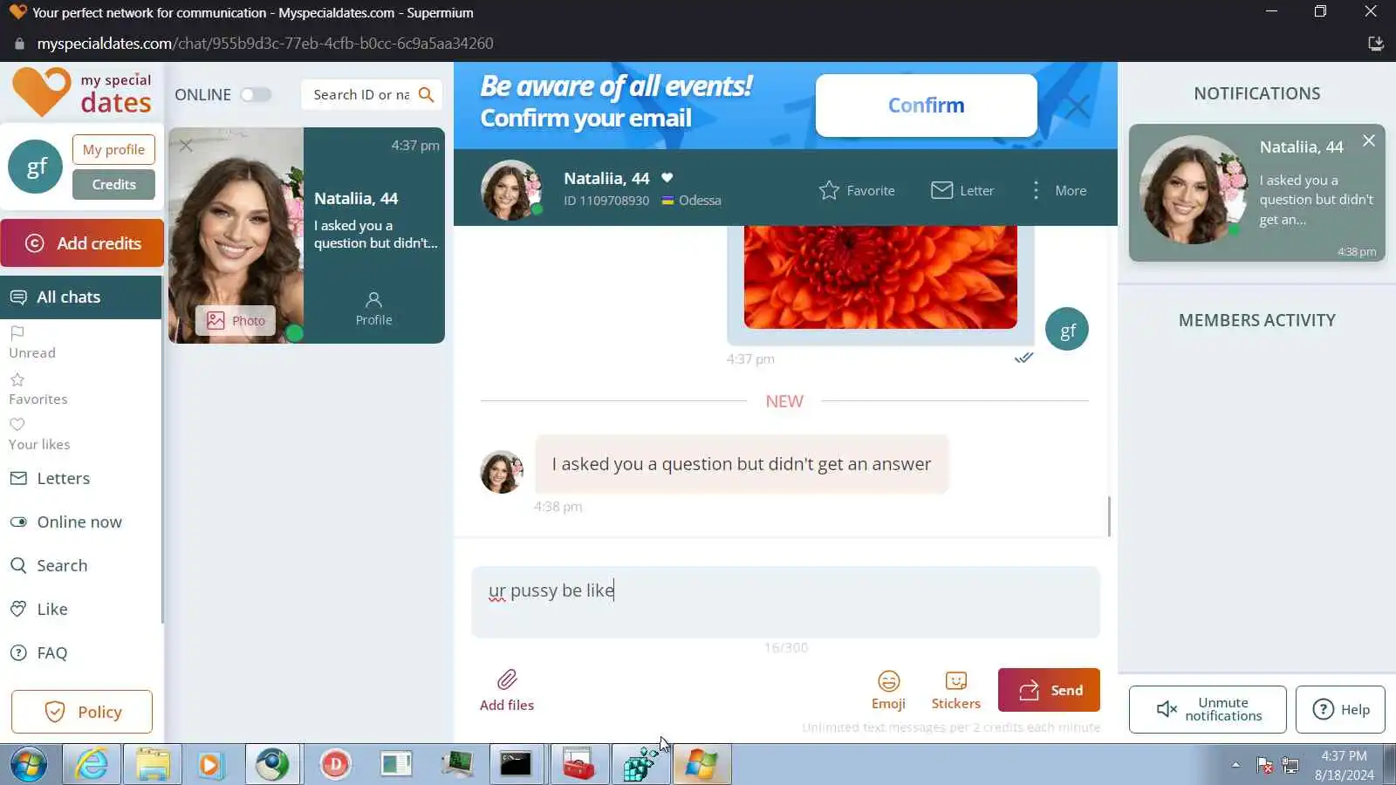1396x785 pixels.
Task: Open Your likes list
Action: (39, 434)
